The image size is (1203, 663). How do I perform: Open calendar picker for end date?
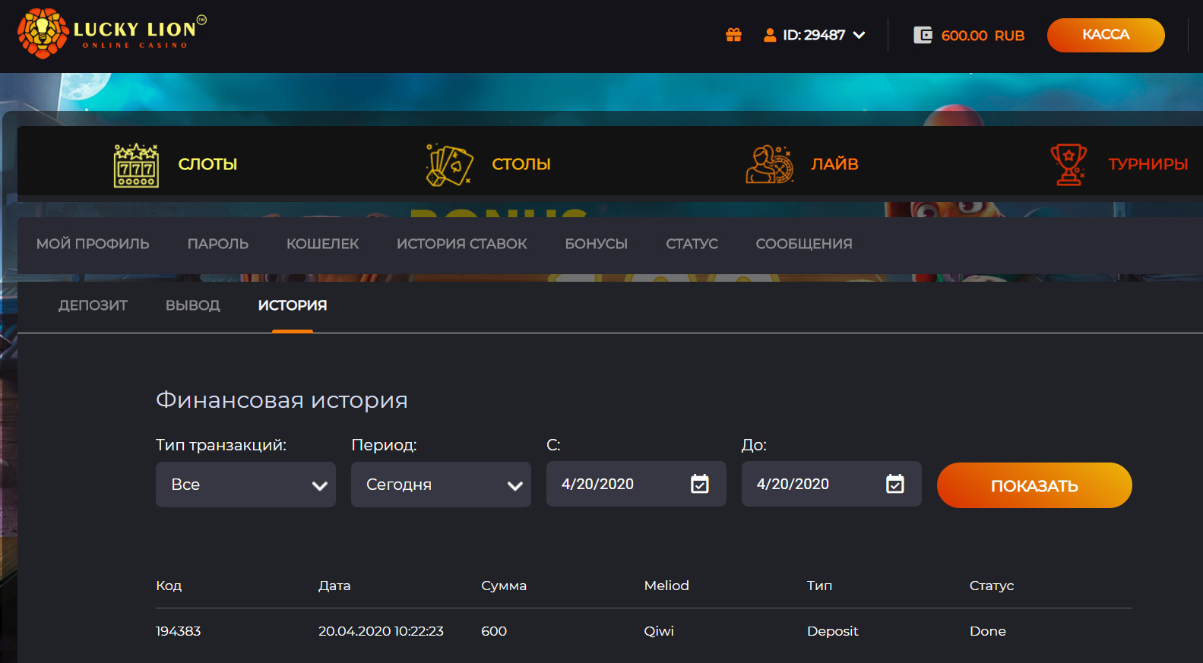tap(894, 484)
